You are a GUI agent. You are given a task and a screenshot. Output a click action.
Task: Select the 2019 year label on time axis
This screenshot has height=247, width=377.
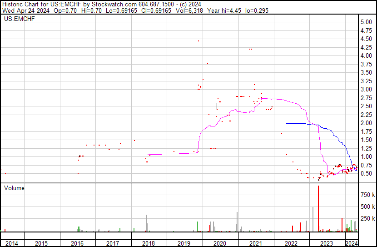184,243
